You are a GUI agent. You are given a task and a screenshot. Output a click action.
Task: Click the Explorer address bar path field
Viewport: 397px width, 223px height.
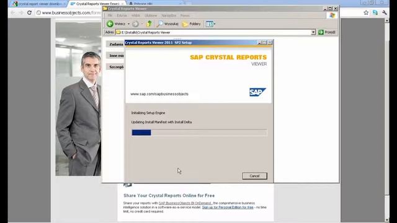213,32
